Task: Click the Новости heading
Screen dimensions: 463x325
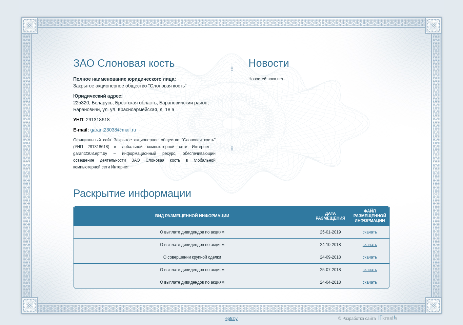Action: (x=269, y=63)
